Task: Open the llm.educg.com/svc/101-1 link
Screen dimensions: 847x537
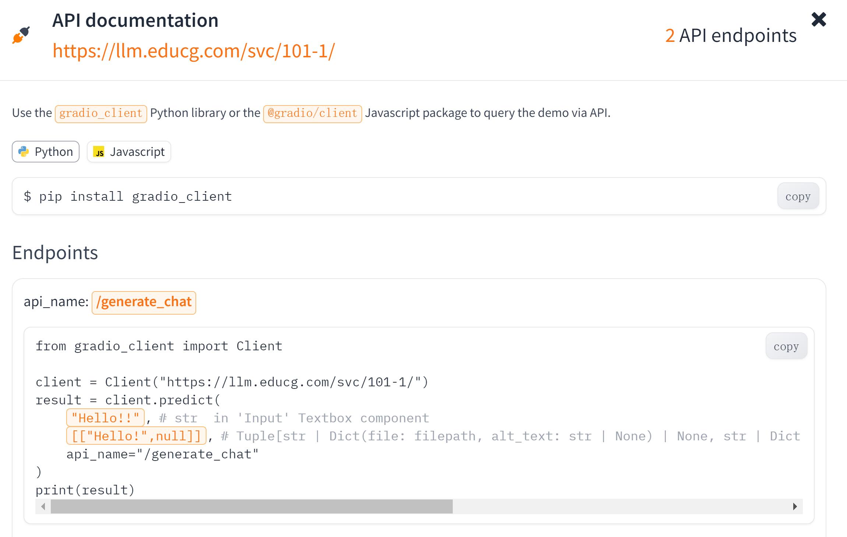Action: click(194, 50)
